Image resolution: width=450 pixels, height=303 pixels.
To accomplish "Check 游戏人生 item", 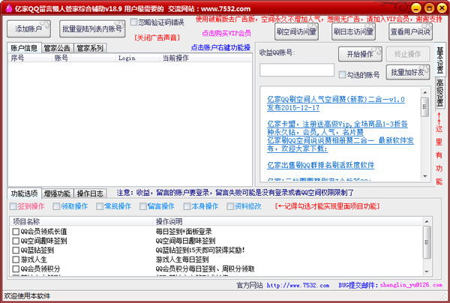I will point(16,259).
